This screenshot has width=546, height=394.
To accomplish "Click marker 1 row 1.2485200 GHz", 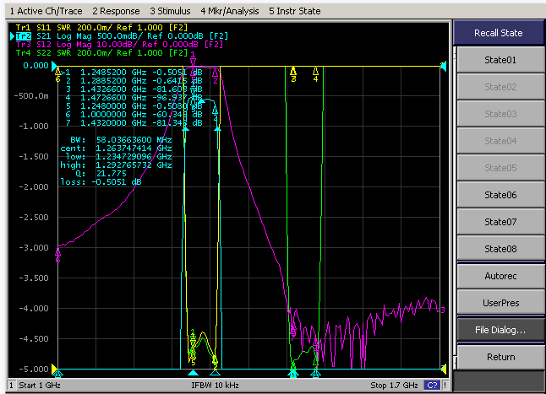I will (133, 73).
